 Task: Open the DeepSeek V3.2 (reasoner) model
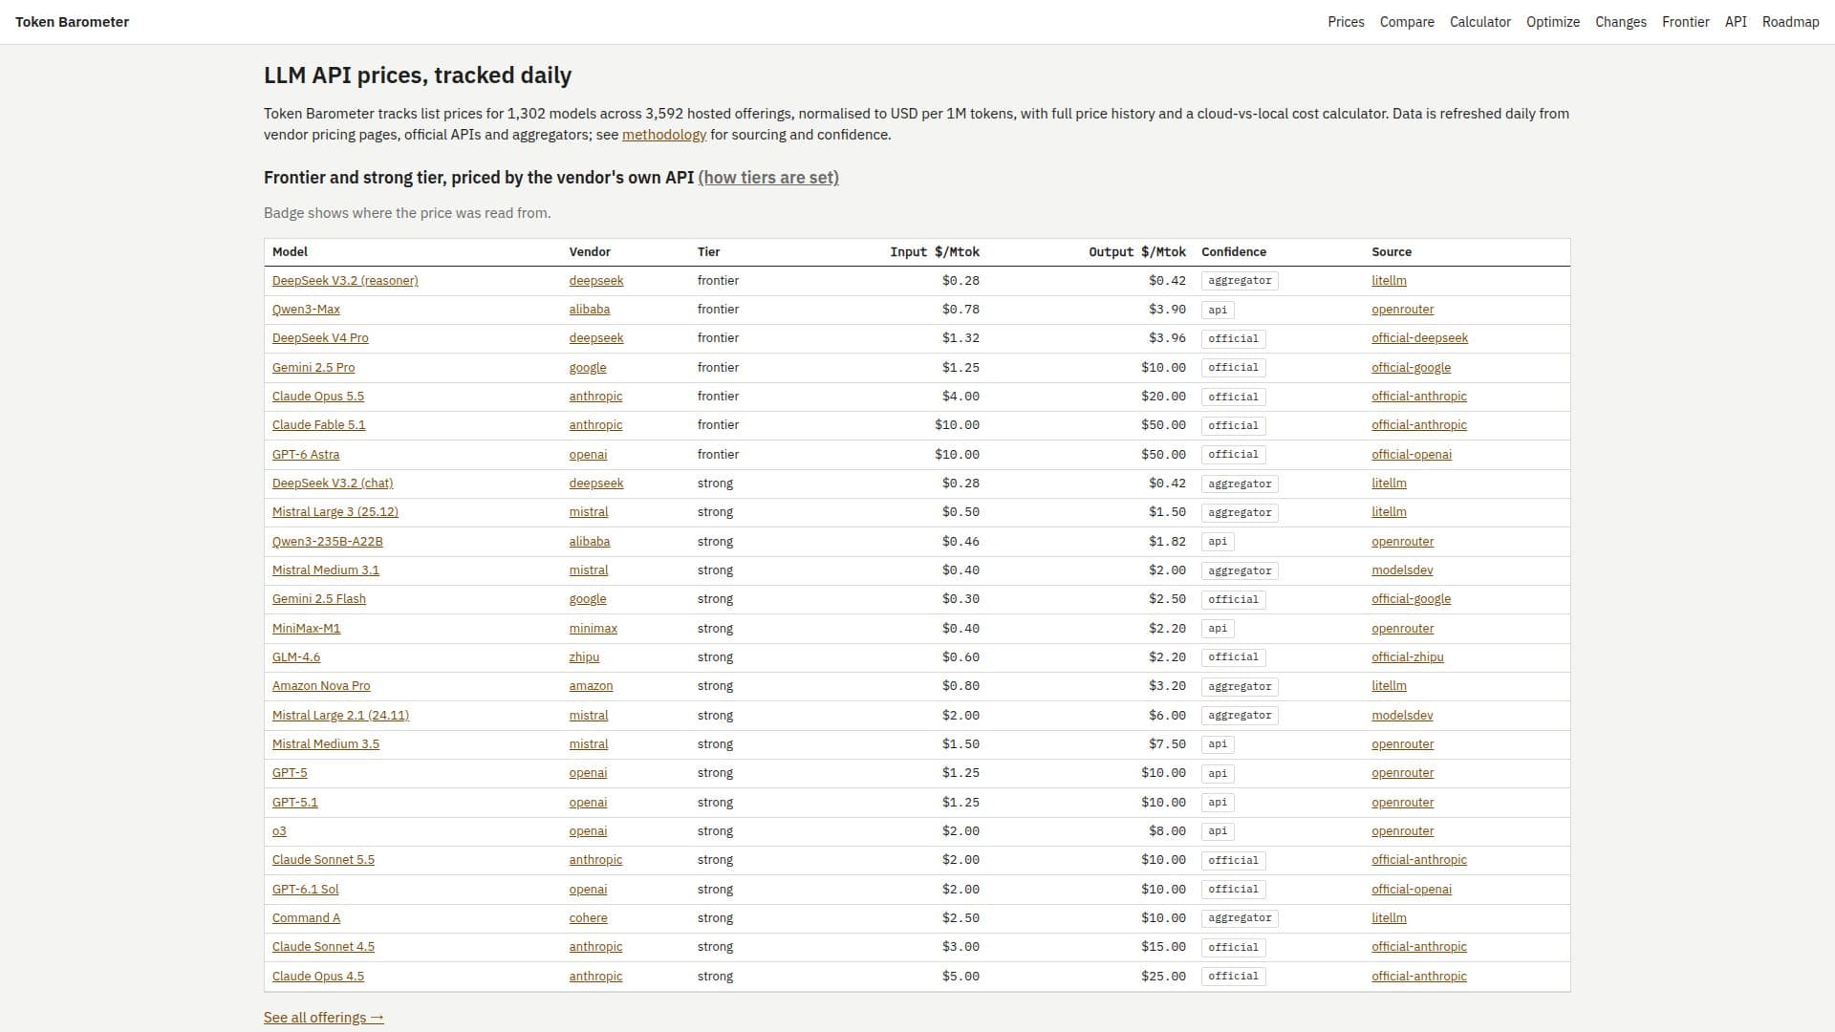click(x=345, y=281)
